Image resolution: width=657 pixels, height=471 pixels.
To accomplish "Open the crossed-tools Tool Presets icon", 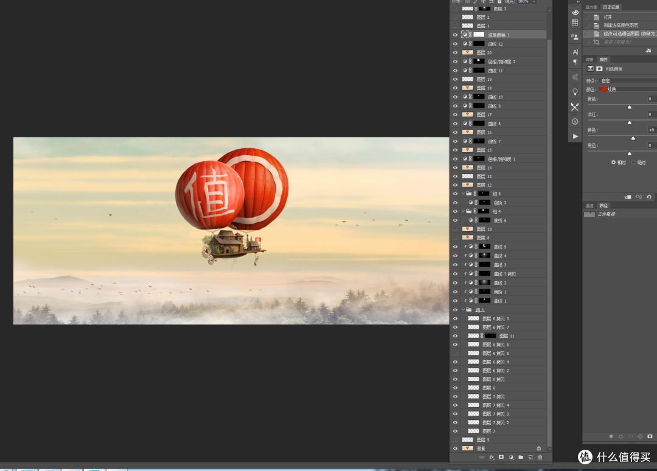I will (575, 107).
